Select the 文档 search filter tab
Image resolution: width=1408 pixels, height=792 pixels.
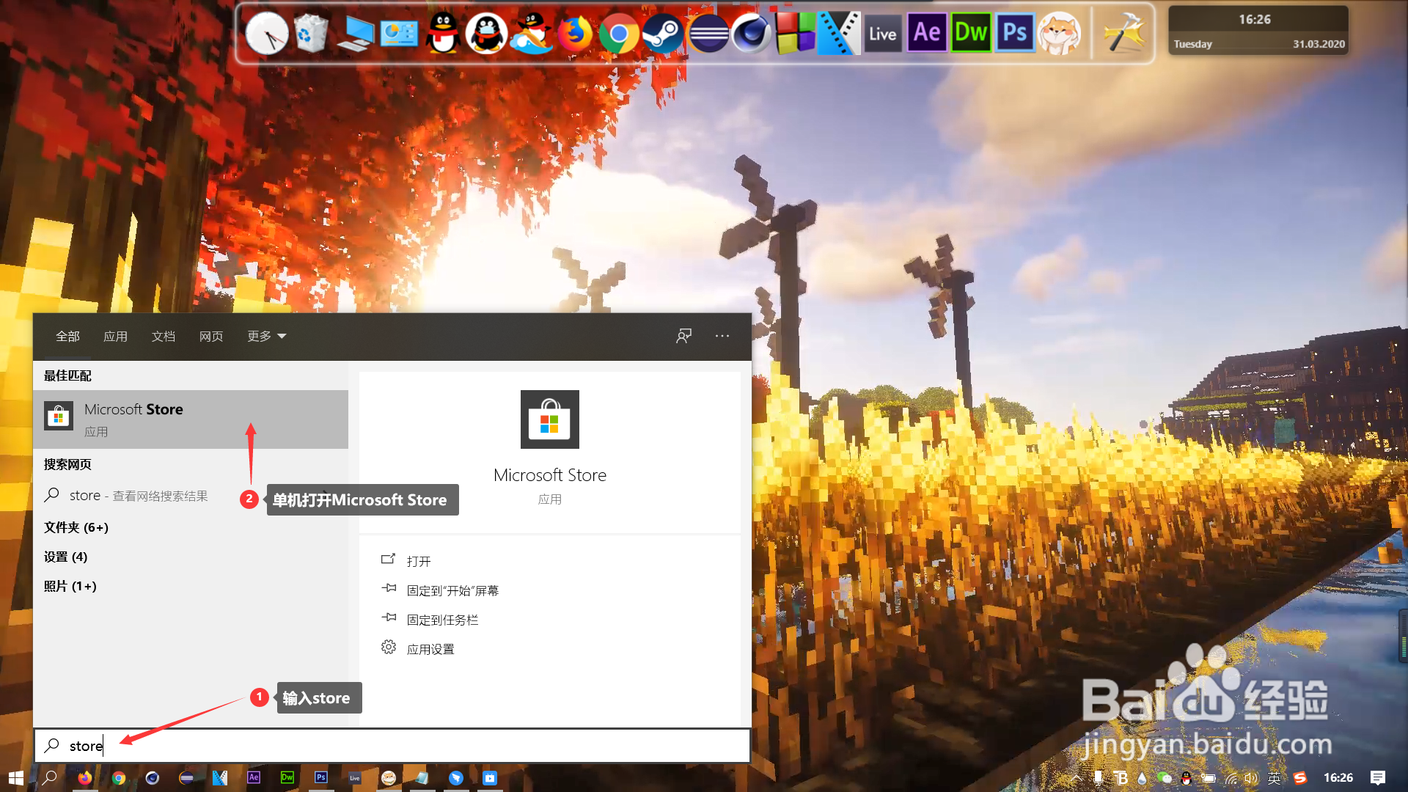point(163,336)
